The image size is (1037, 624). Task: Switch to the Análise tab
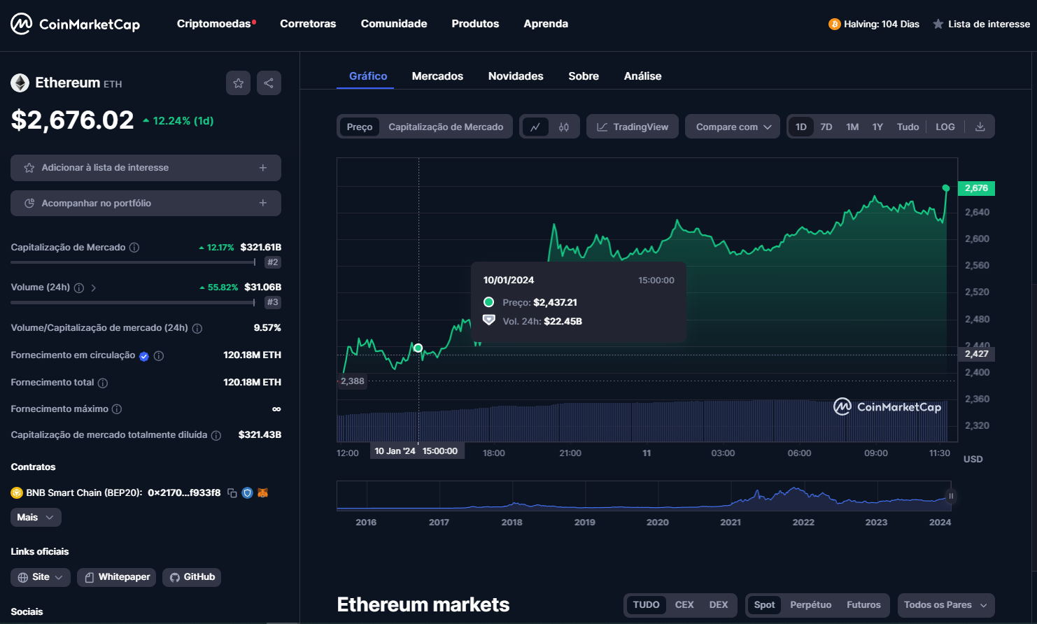point(642,76)
